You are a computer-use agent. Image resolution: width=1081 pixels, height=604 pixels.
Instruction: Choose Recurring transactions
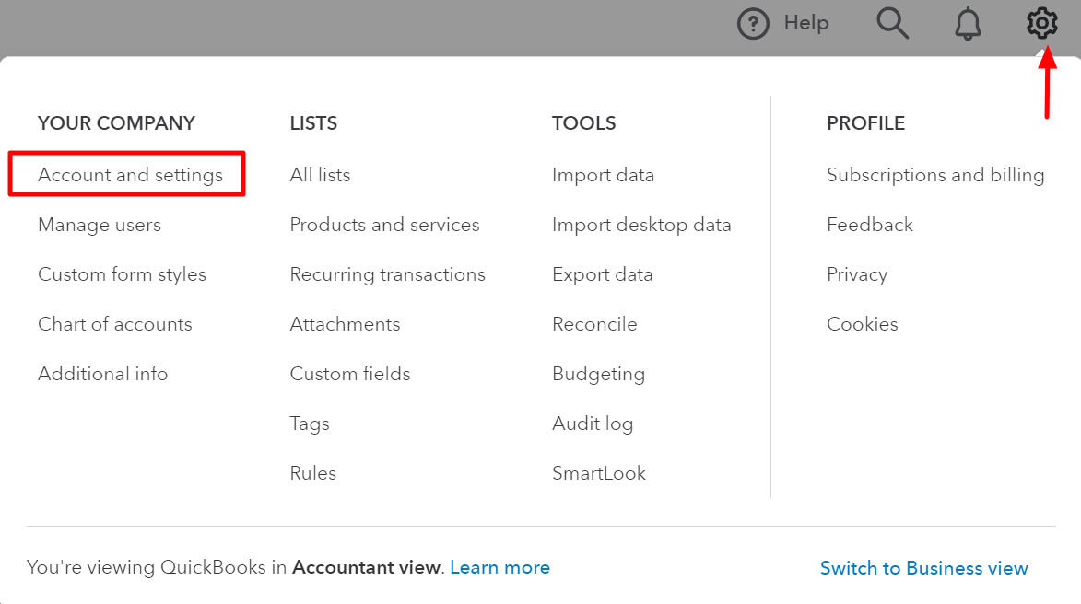pos(387,274)
